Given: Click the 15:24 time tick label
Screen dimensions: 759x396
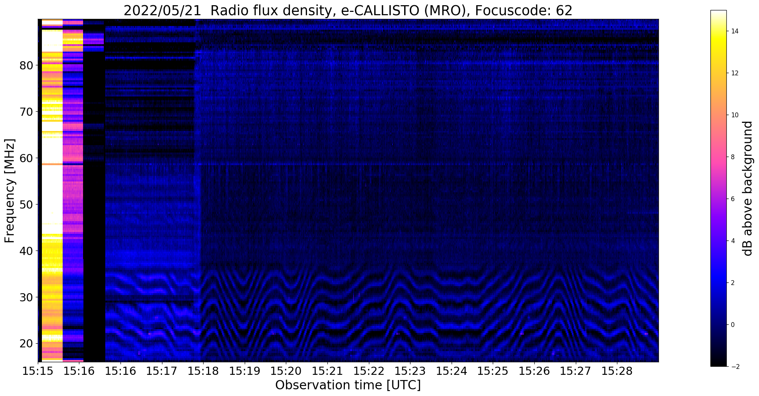Looking at the screenshot, I should click(451, 371).
